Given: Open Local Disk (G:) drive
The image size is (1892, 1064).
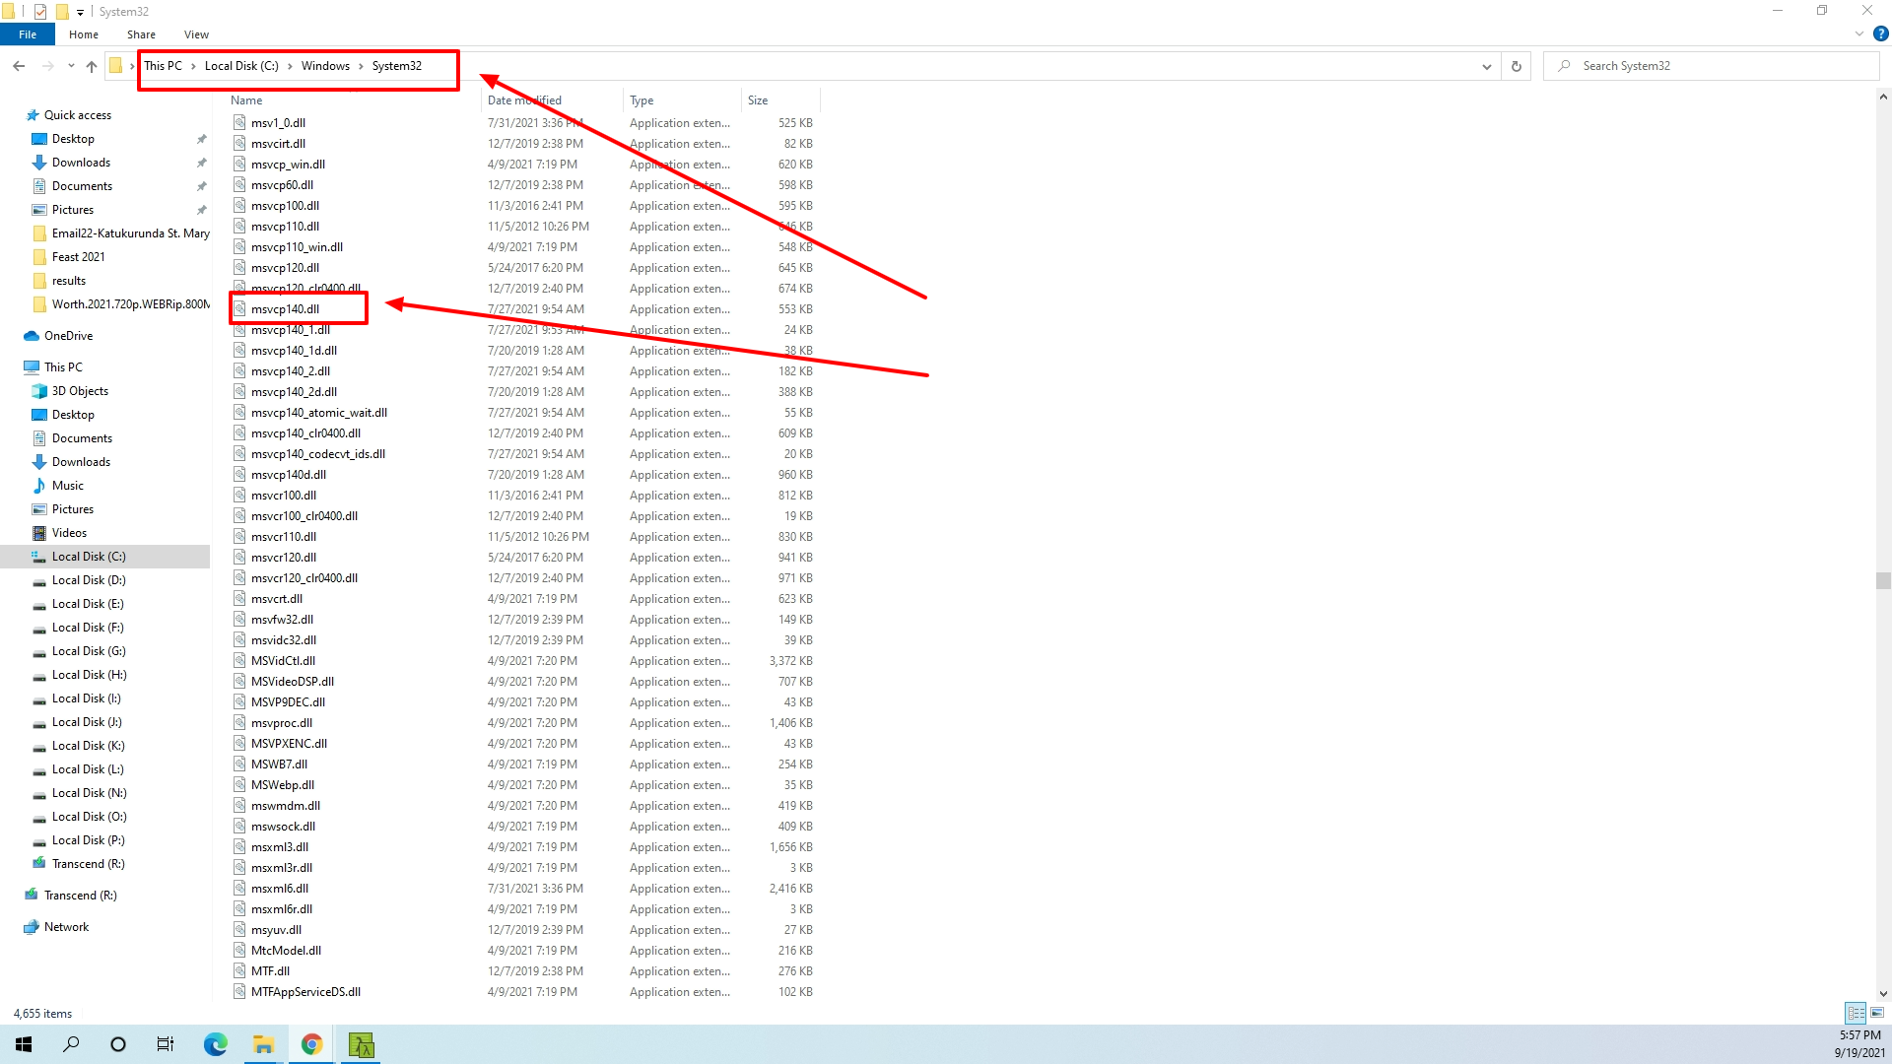Looking at the screenshot, I should coord(89,651).
